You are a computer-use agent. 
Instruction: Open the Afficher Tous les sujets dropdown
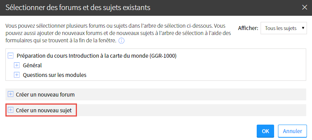(284, 28)
